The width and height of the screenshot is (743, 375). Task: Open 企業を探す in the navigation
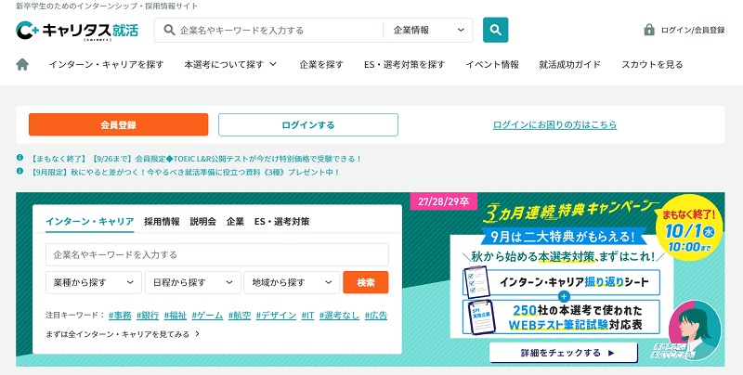[x=321, y=64]
